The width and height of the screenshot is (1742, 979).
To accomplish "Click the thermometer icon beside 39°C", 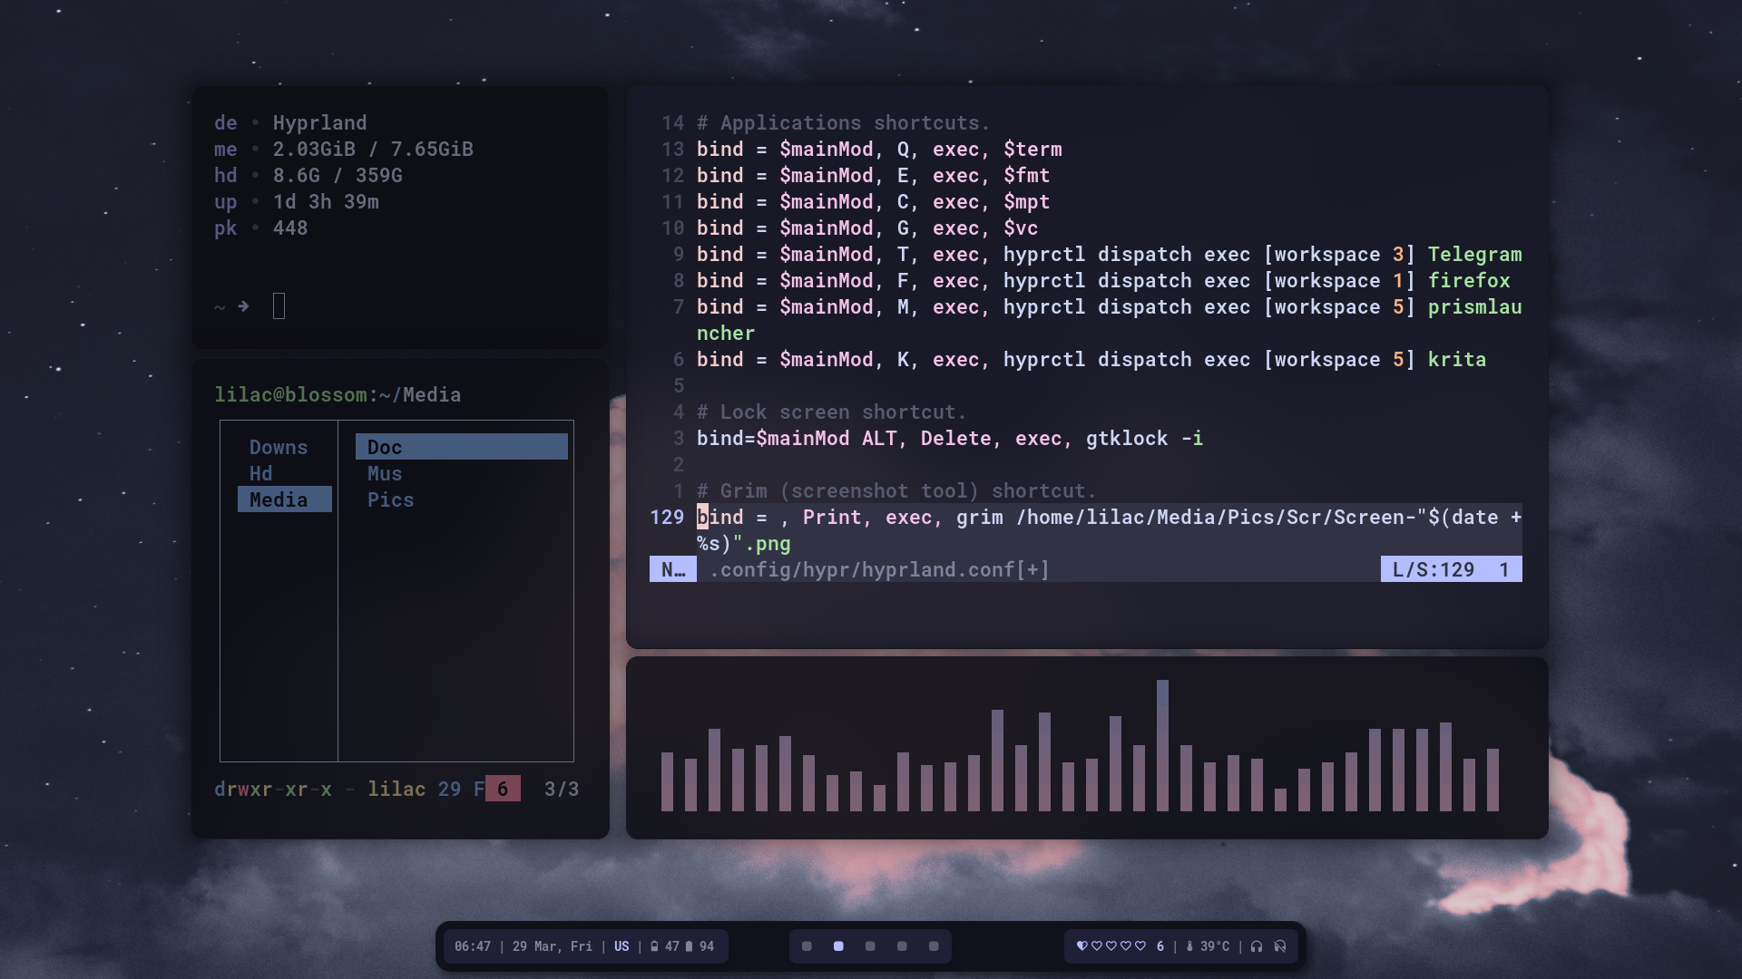I will coord(1189,946).
